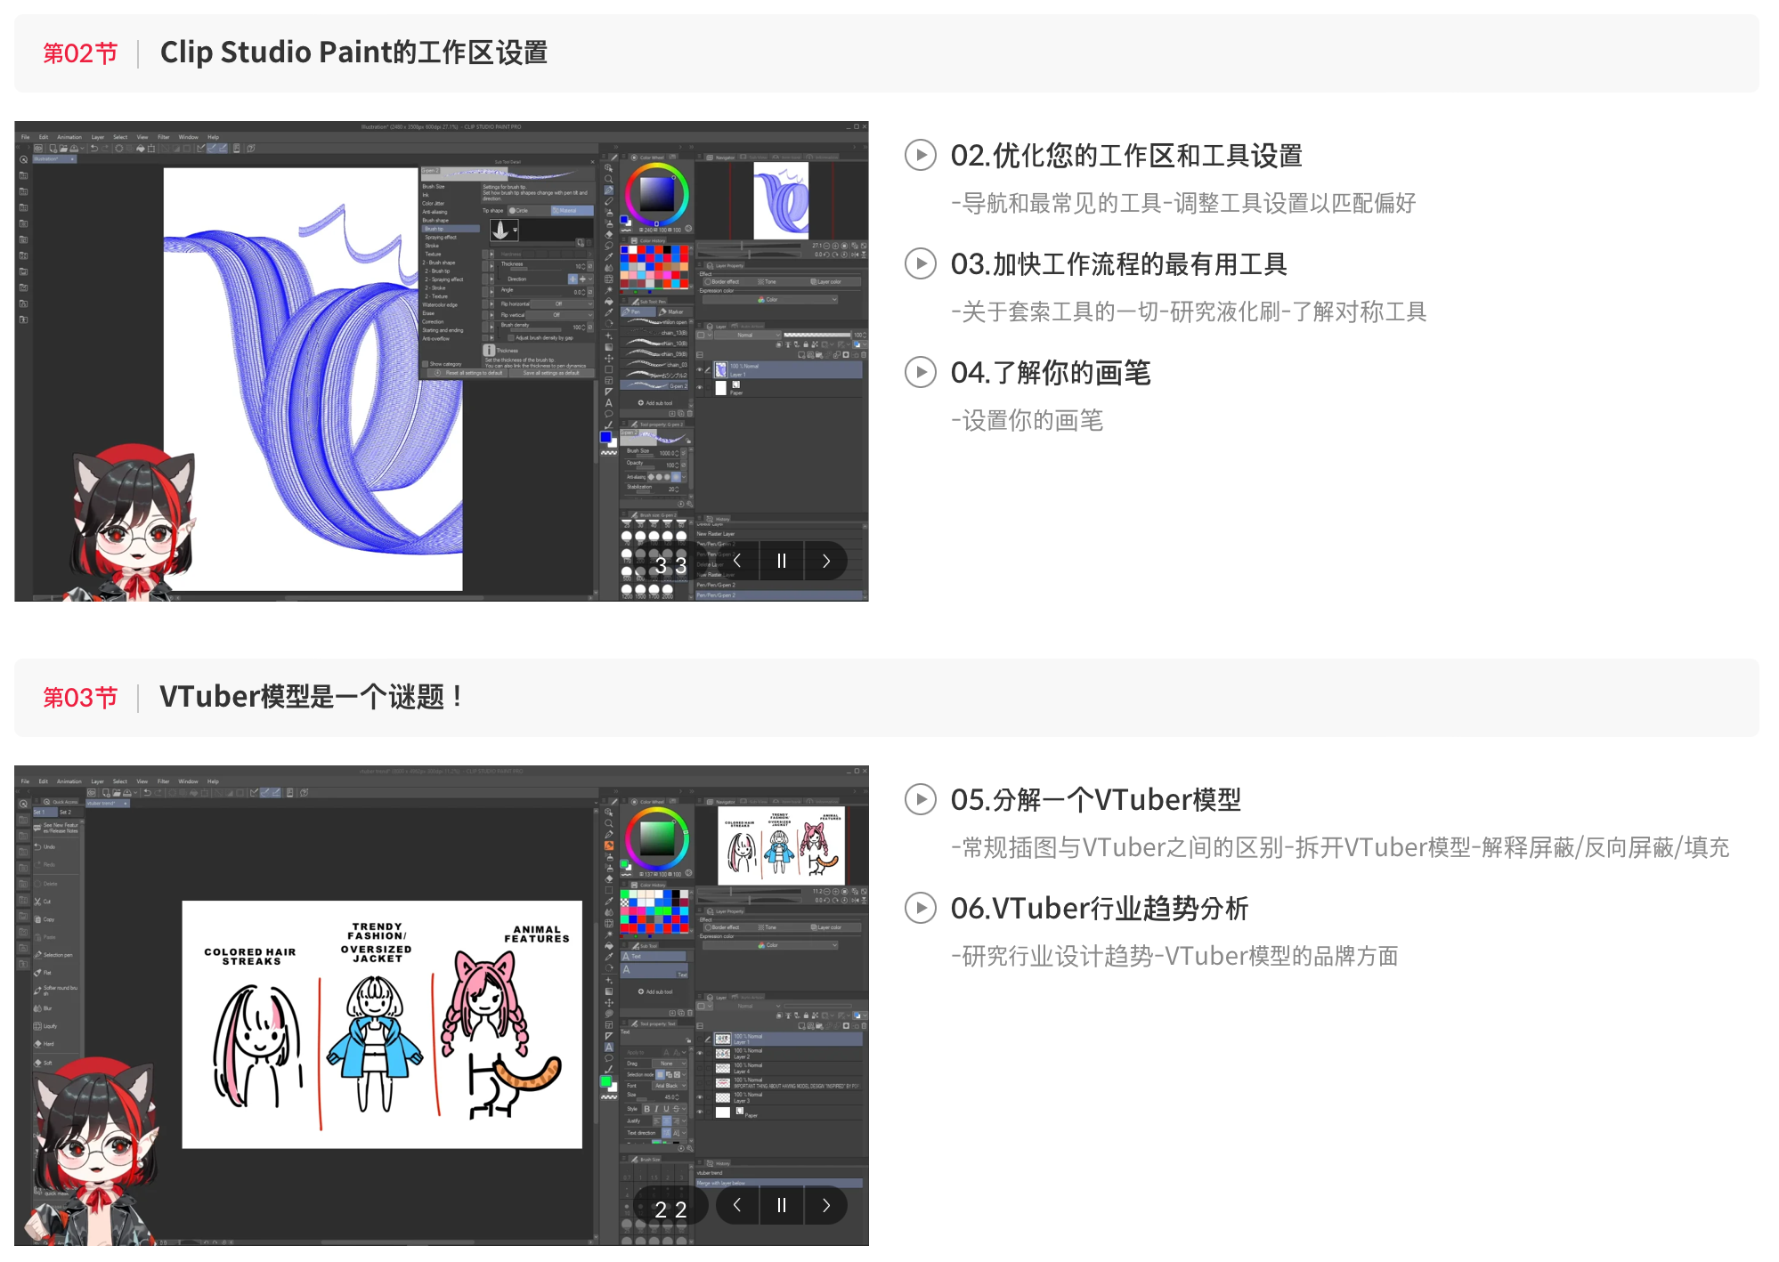
Task: Hide Paper layer via eye icon in lower screenshot
Action: 700,1112
